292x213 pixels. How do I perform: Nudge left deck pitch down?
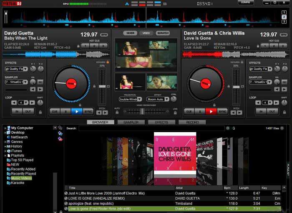coord(99,113)
